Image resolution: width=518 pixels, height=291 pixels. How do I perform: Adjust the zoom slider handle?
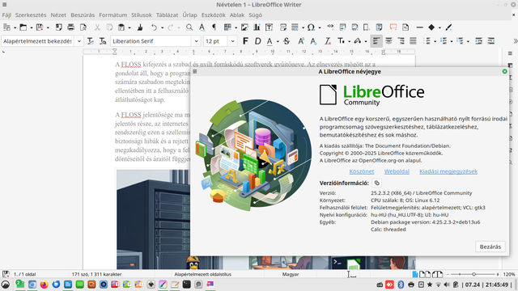coord(473,274)
